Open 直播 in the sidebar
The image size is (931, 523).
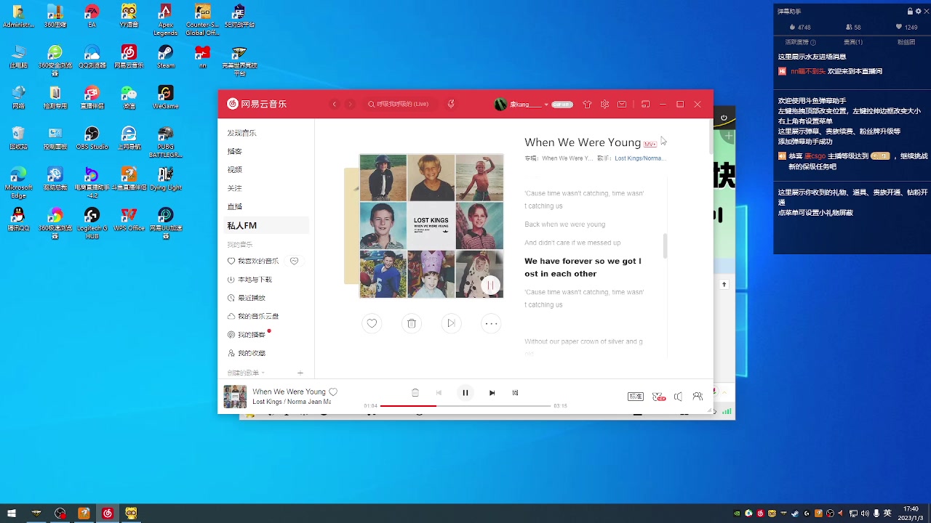234,206
